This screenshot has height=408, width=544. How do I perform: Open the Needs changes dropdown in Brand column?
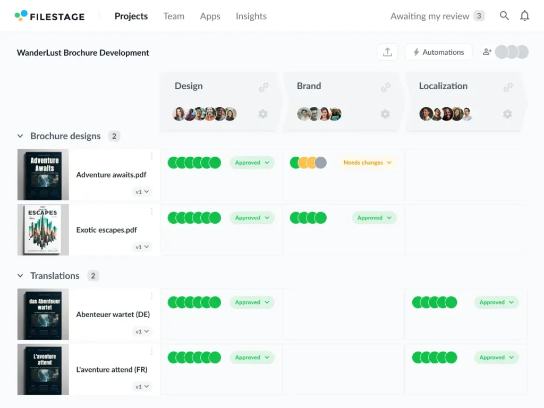pos(367,163)
